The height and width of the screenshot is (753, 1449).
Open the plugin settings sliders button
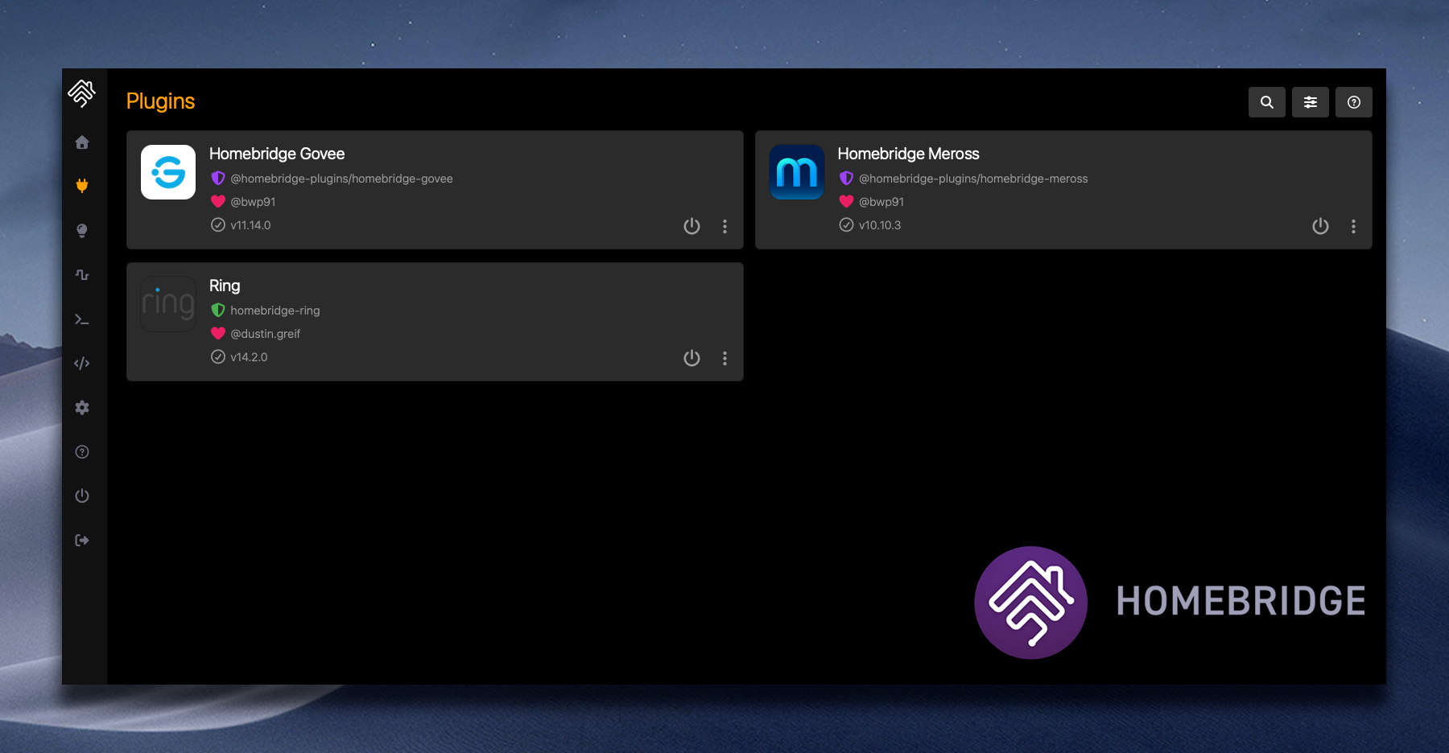[1311, 102]
